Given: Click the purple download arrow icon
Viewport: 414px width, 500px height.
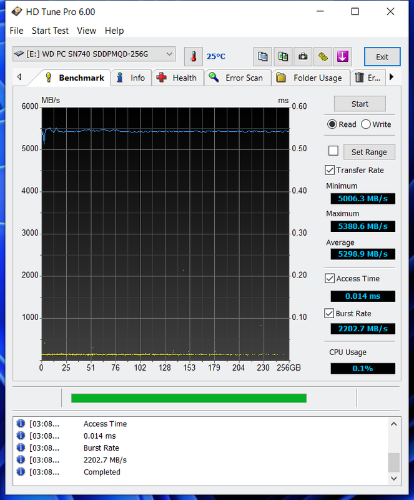Looking at the screenshot, I should tap(343, 57).
